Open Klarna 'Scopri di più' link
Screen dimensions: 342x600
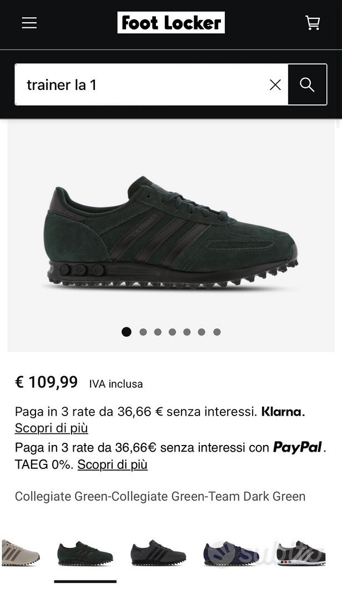(x=51, y=428)
